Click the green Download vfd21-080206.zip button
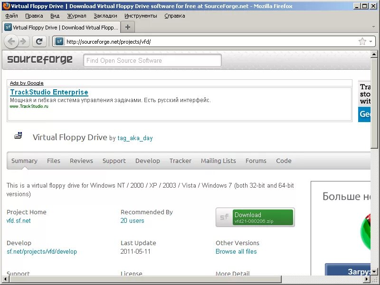This screenshot has width=380, height=285. point(263,217)
